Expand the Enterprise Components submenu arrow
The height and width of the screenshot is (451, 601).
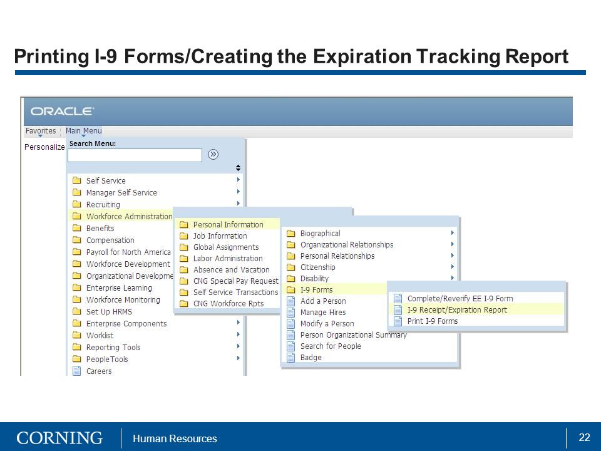238,323
